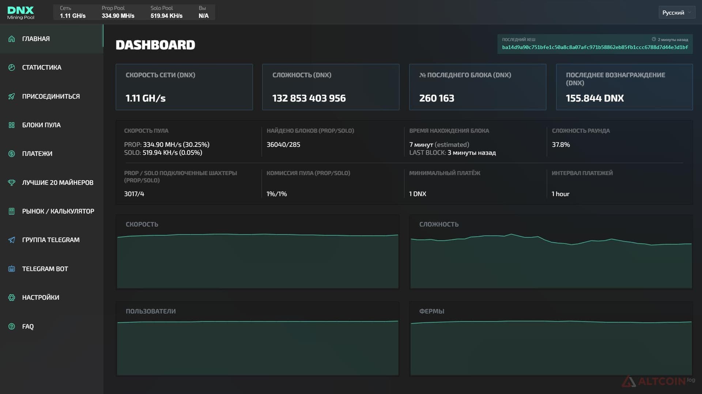The image size is (702, 394).
Task: Click the home icon next to ГЛАВНАЯ
Action: [12, 39]
